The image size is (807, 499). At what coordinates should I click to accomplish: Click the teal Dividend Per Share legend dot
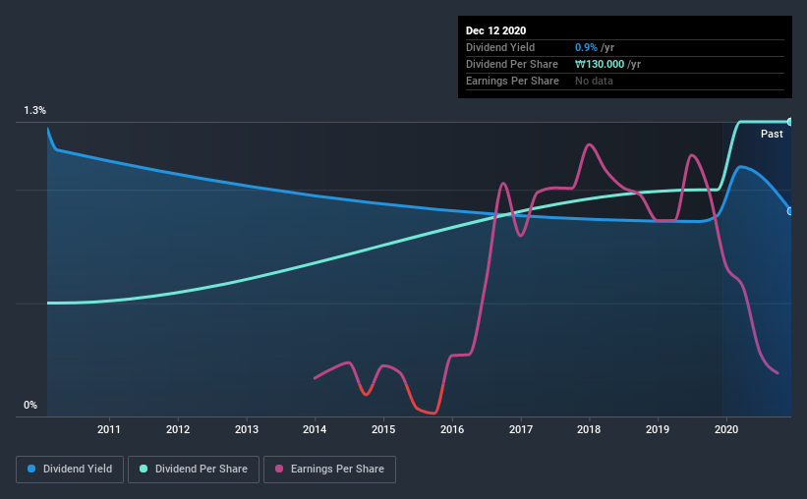144,469
